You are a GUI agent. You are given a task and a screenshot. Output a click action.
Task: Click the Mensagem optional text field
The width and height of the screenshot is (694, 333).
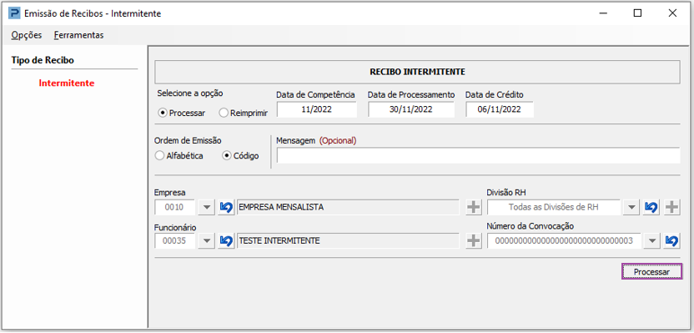pyautogui.click(x=478, y=156)
